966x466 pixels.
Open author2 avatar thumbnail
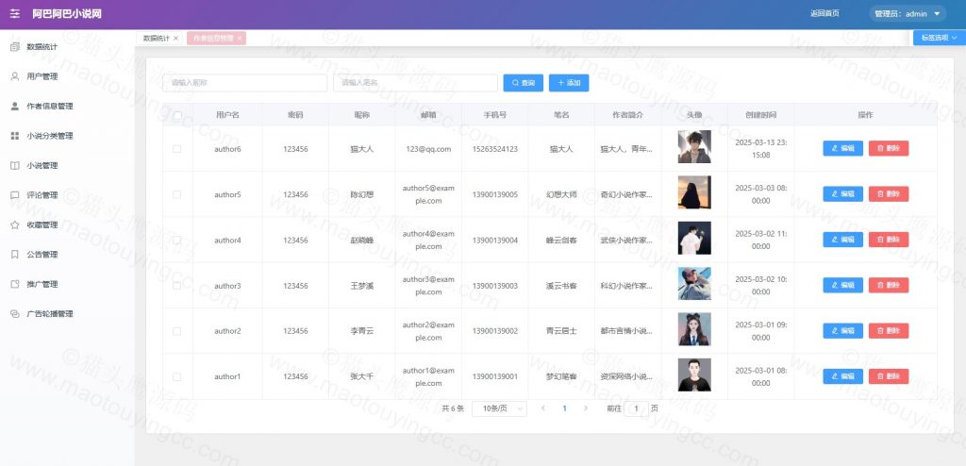coord(694,329)
